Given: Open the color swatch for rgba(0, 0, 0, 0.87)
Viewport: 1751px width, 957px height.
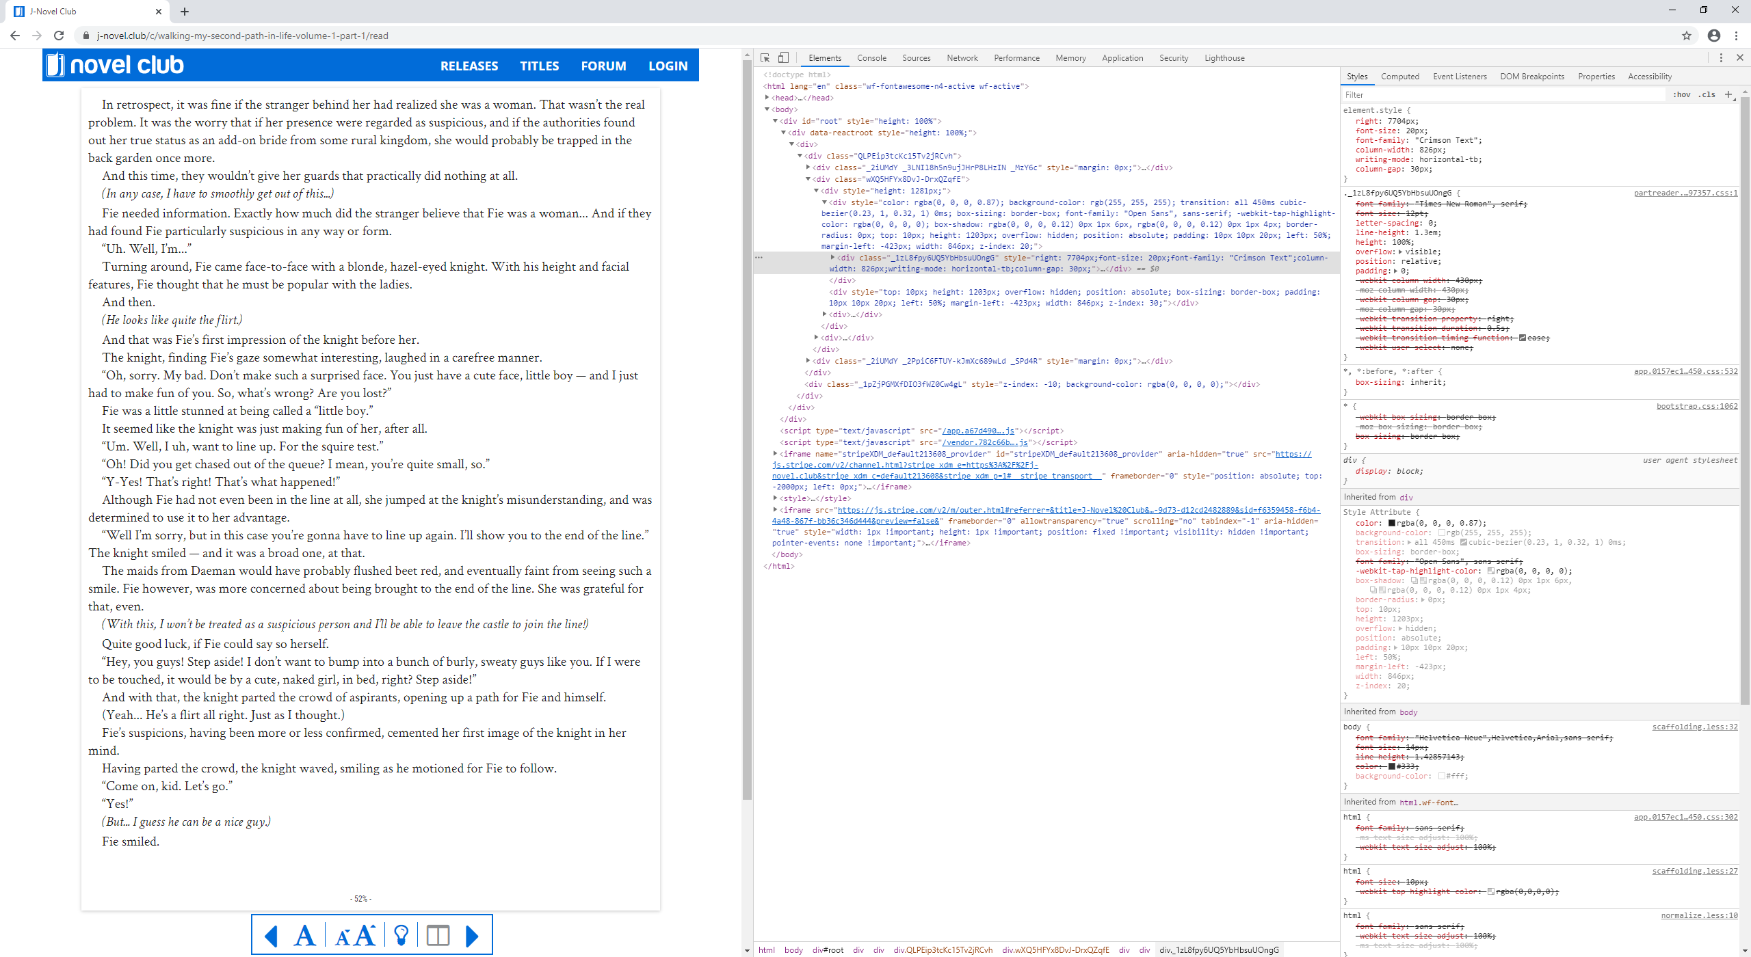Looking at the screenshot, I should click(1391, 523).
